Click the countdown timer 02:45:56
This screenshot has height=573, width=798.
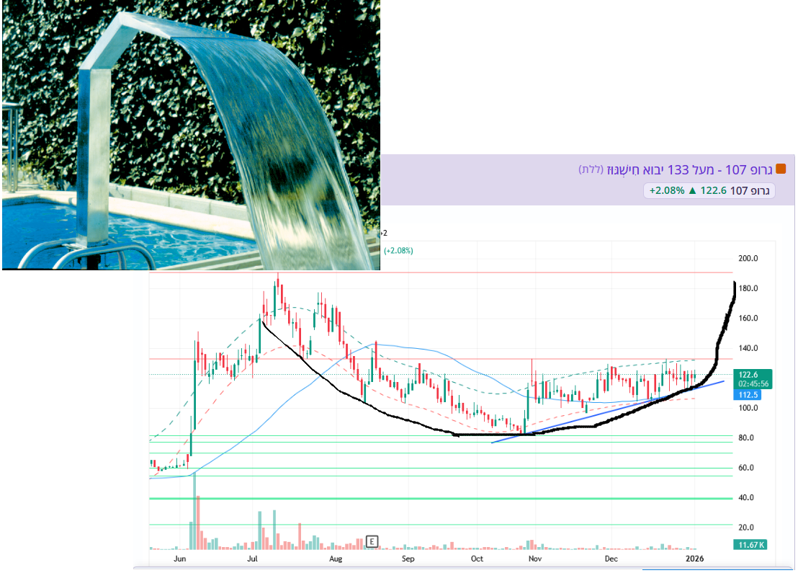pyautogui.click(x=753, y=384)
